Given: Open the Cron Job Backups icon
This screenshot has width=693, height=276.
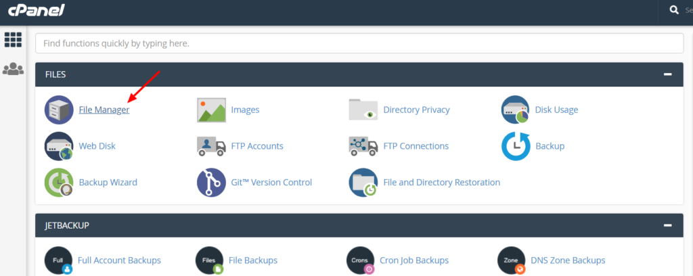Looking at the screenshot, I should coord(361,260).
